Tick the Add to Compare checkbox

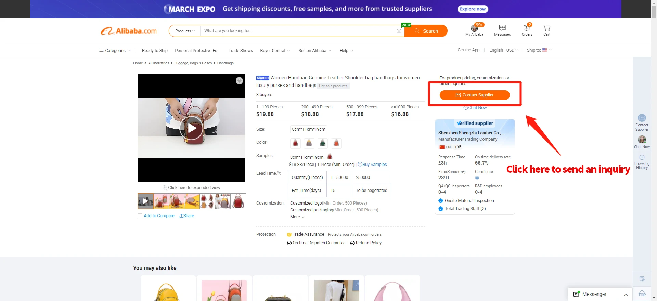click(140, 216)
